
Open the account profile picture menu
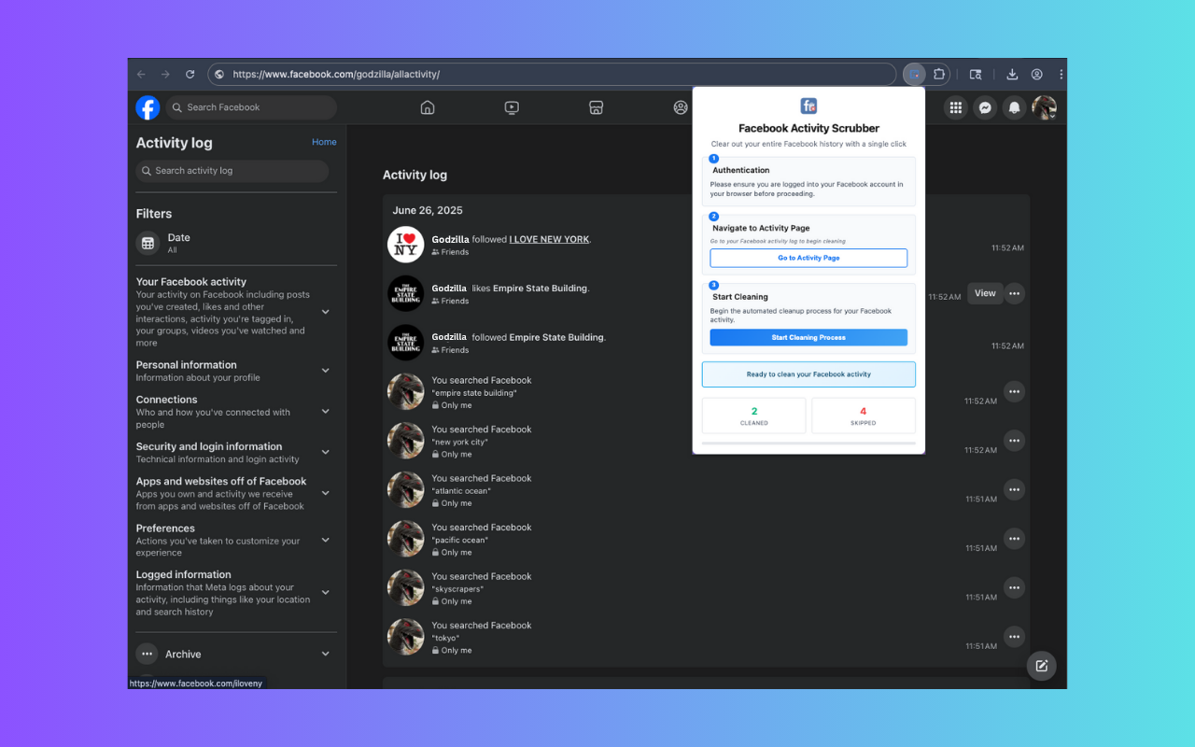pos(1044,107)
